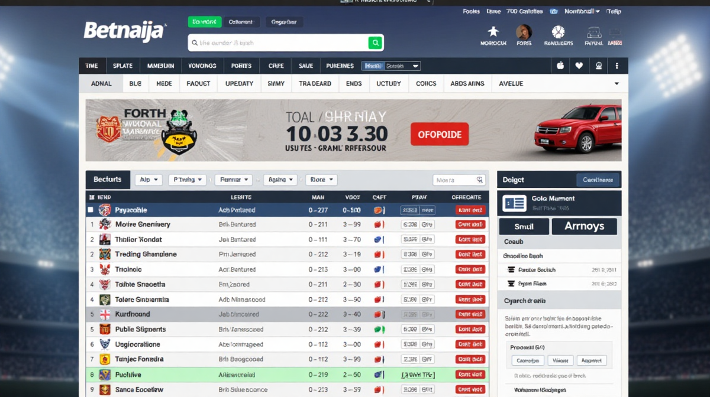
Task: Click the Telip link in top bar
Action: click(x=614, y=11)
